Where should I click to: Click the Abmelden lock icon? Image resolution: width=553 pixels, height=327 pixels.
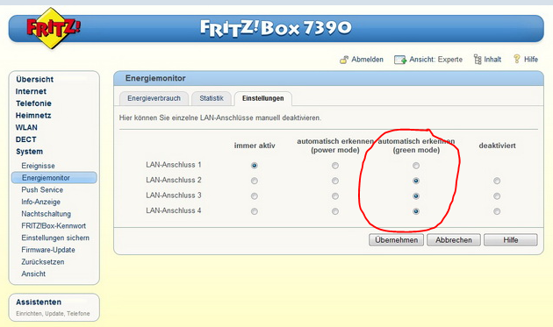[344, 60]
